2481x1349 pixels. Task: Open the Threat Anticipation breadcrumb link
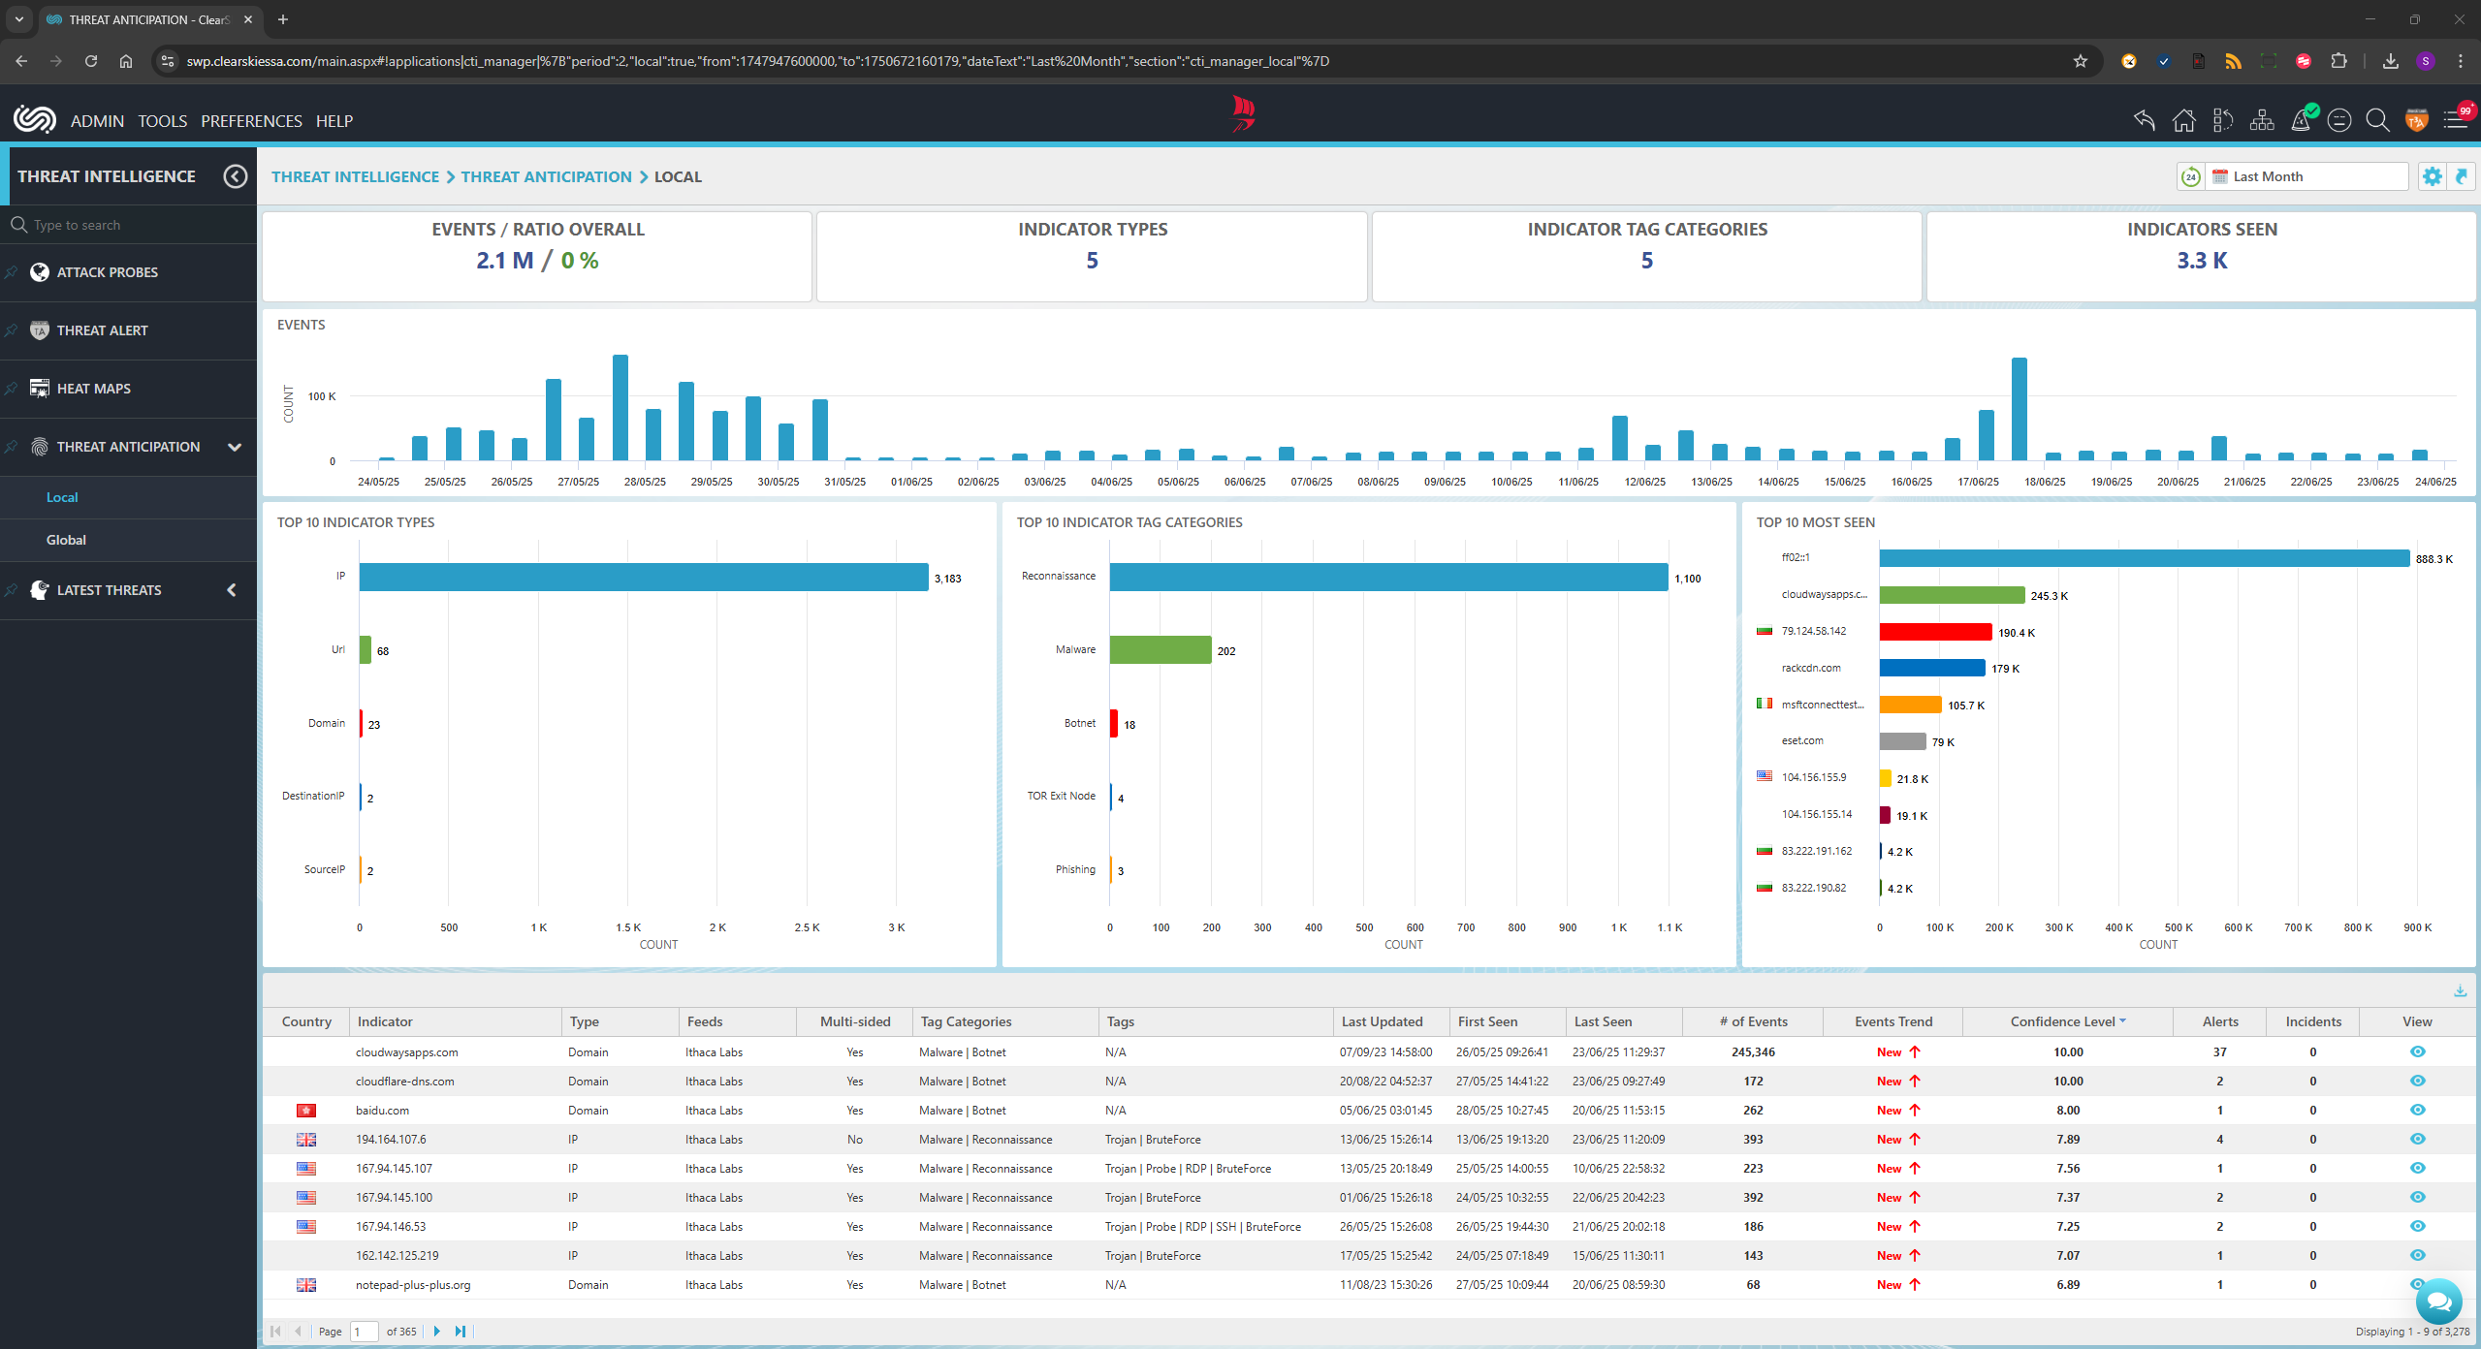pos(547,176)
